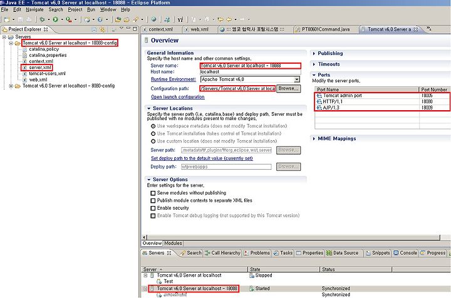The height and width of the screenshot is (298, 451).
Task: Switch to the PT00601Command.java editor tab
Action: (326, 29)
